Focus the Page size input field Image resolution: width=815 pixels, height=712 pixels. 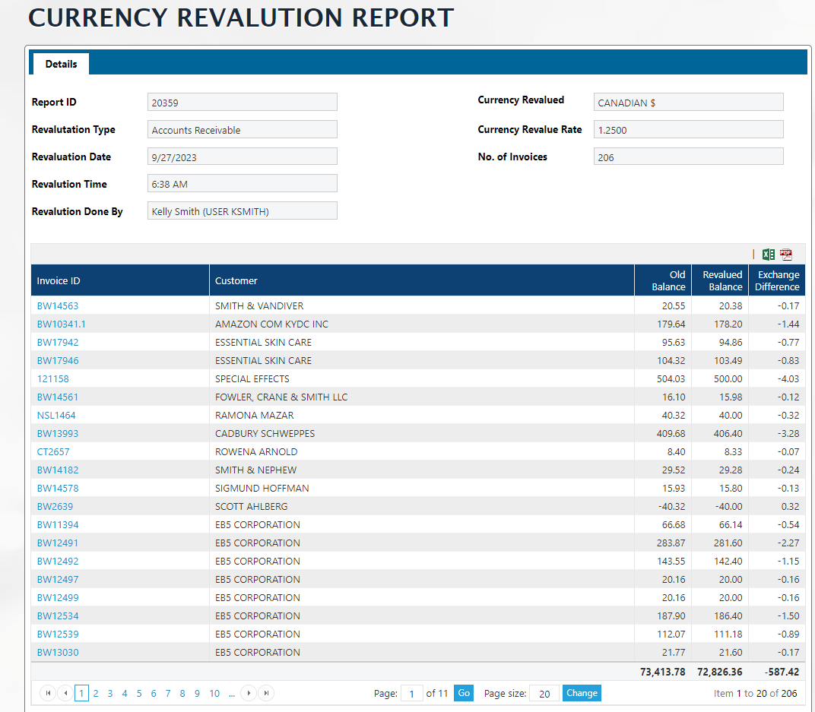(544, 693)
